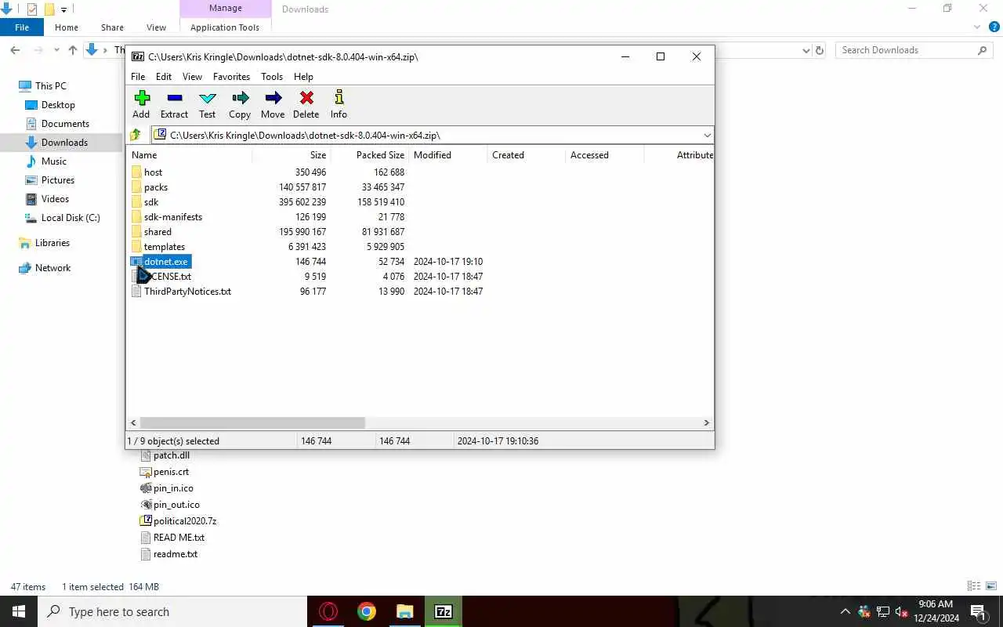
Task: Click the red Delete toolbar icon
Action: coord(306,98)
